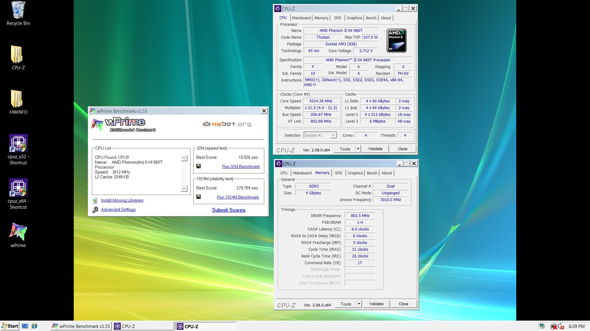Image resolution: width=590 pixels, height=331 pixels.
Task: Click the Submit Scores link
Action: (x=229, y=210)
